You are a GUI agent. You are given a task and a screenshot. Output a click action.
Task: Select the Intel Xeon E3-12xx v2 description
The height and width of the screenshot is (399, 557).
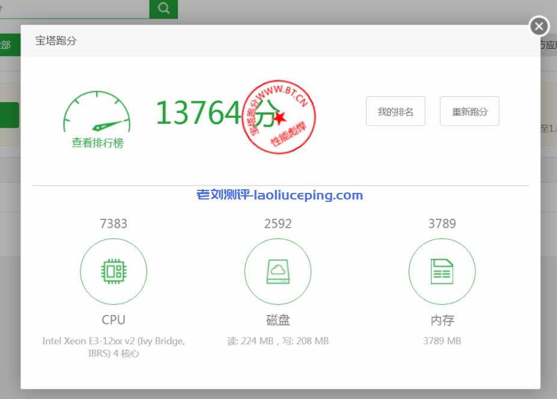coord(114,347)
